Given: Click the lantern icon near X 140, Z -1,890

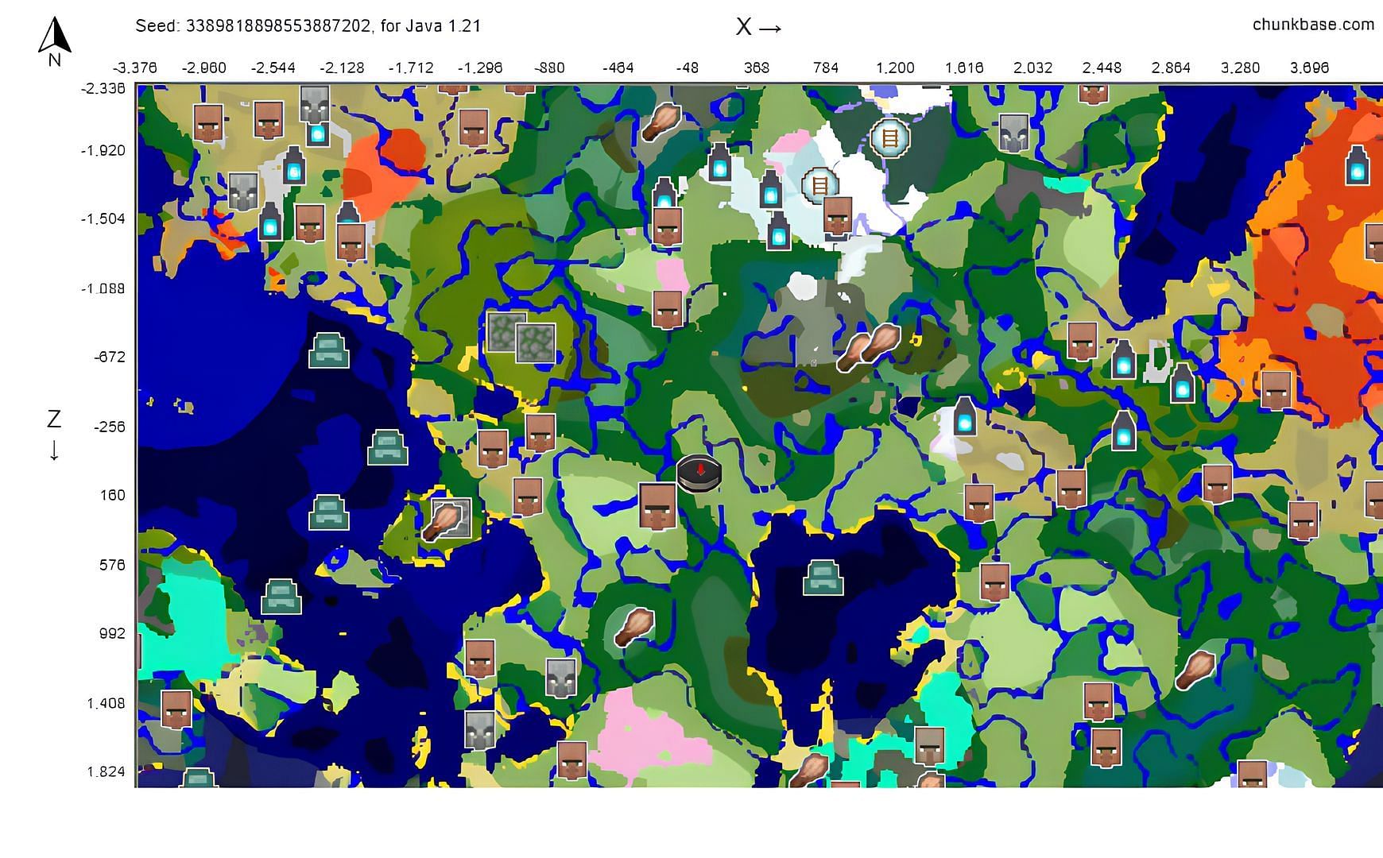Looking at the screenshot, I should [x=720, y=162].
